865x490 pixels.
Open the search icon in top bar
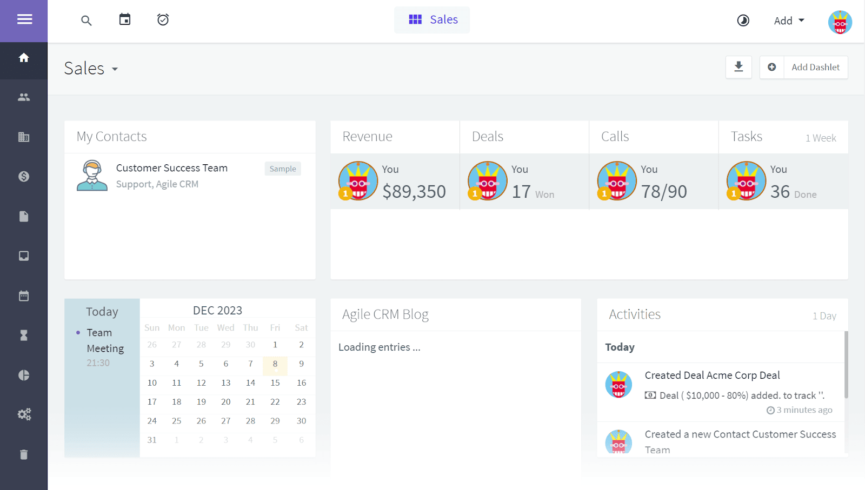[86, 20]
